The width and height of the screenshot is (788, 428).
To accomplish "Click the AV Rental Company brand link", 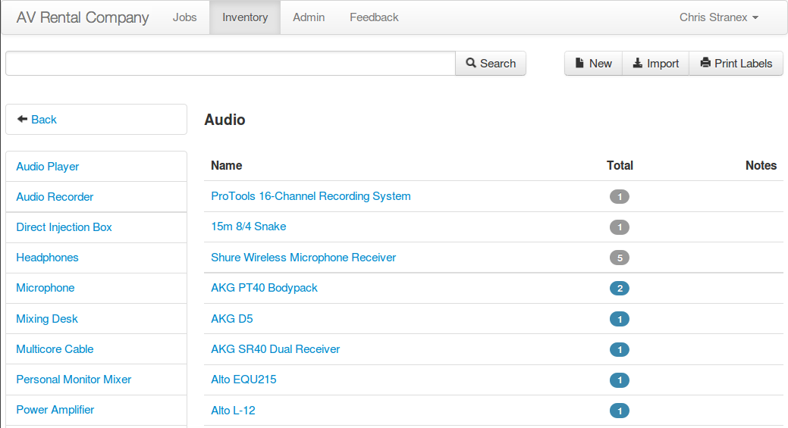I will pyautogui.click(x=83, y=17).
